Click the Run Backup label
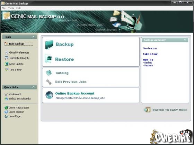The width and height of the screenshot is (194, 145). pos(16,43)
